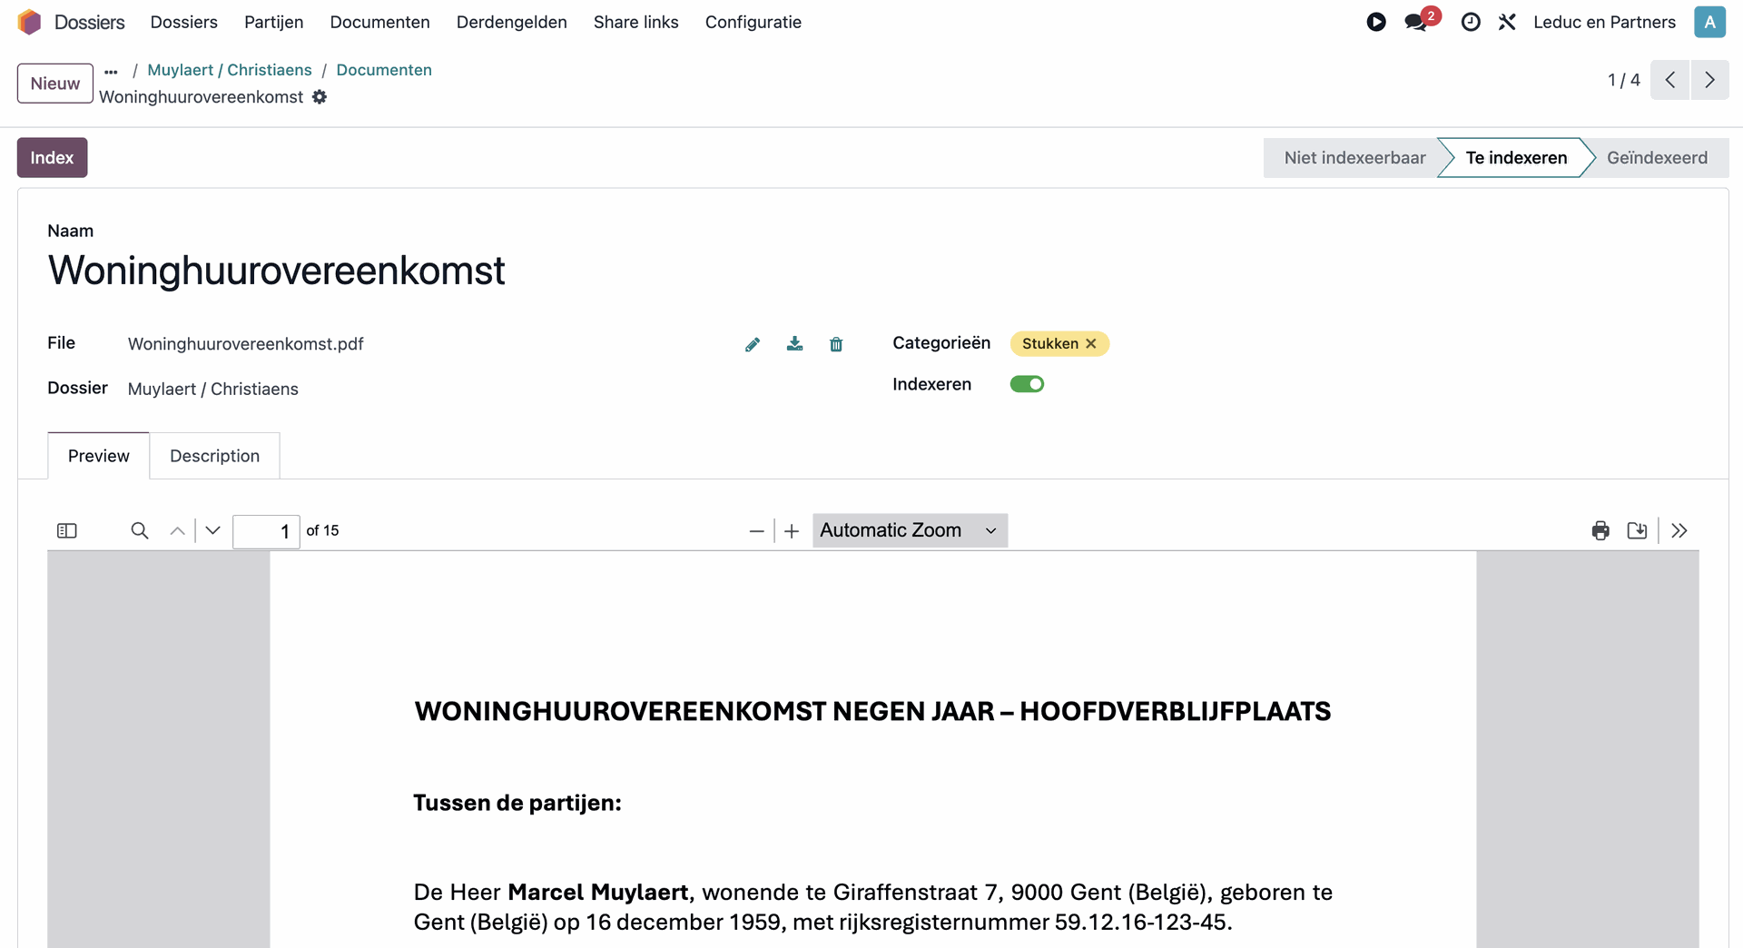Expand the Automatic Zoom dropdown
The image size is (1743, 948).
tap(909, 530)
